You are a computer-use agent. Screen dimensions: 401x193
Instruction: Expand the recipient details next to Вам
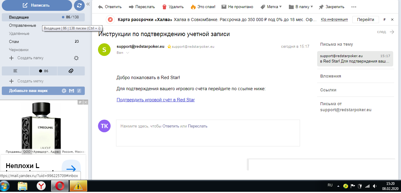(127, 53)
